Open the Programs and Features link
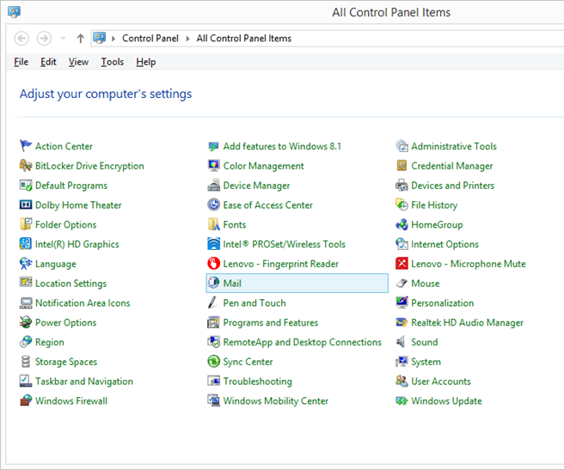The width and height of the screenshot is (564, 470). click(x=270, y=323)
